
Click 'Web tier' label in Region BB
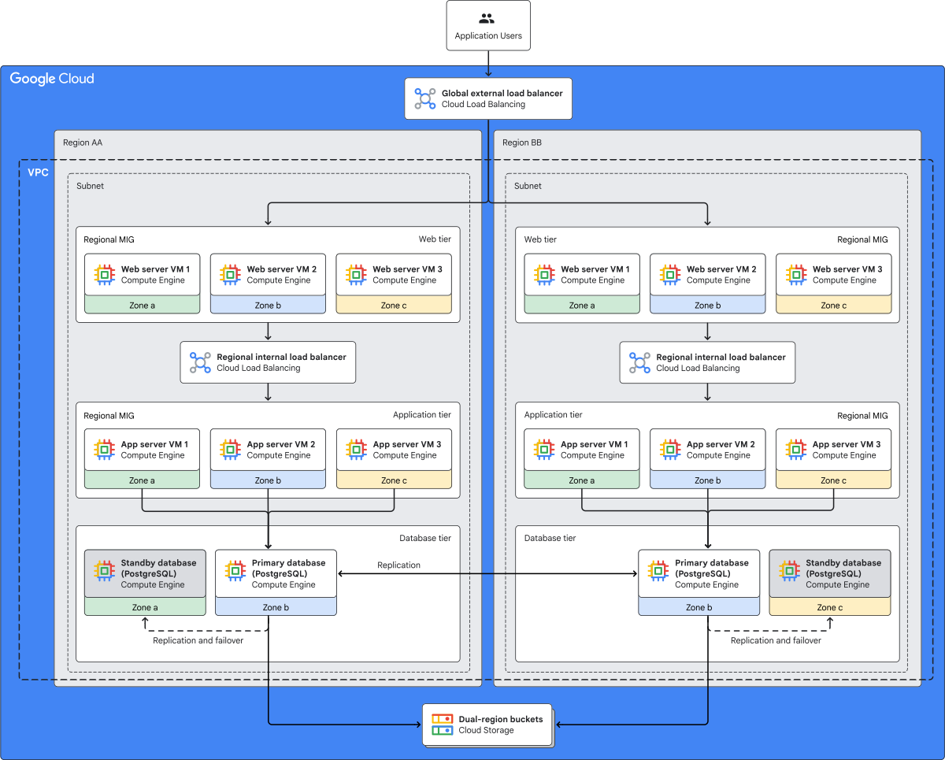click(541, 239)
